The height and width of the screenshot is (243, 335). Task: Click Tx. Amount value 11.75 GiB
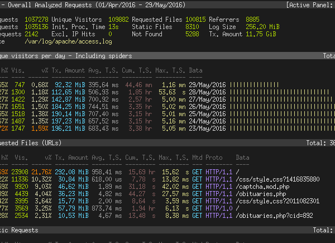(261, 34)
